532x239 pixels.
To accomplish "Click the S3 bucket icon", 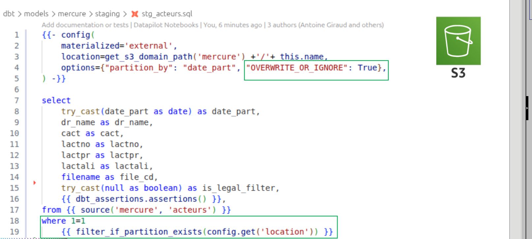I will pos(458,41).
